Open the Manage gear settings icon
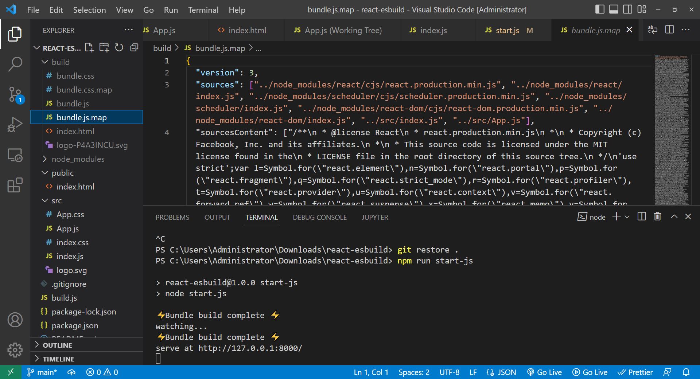The height and width of the screenshot is (379, 700). click(x=15, y=350)
